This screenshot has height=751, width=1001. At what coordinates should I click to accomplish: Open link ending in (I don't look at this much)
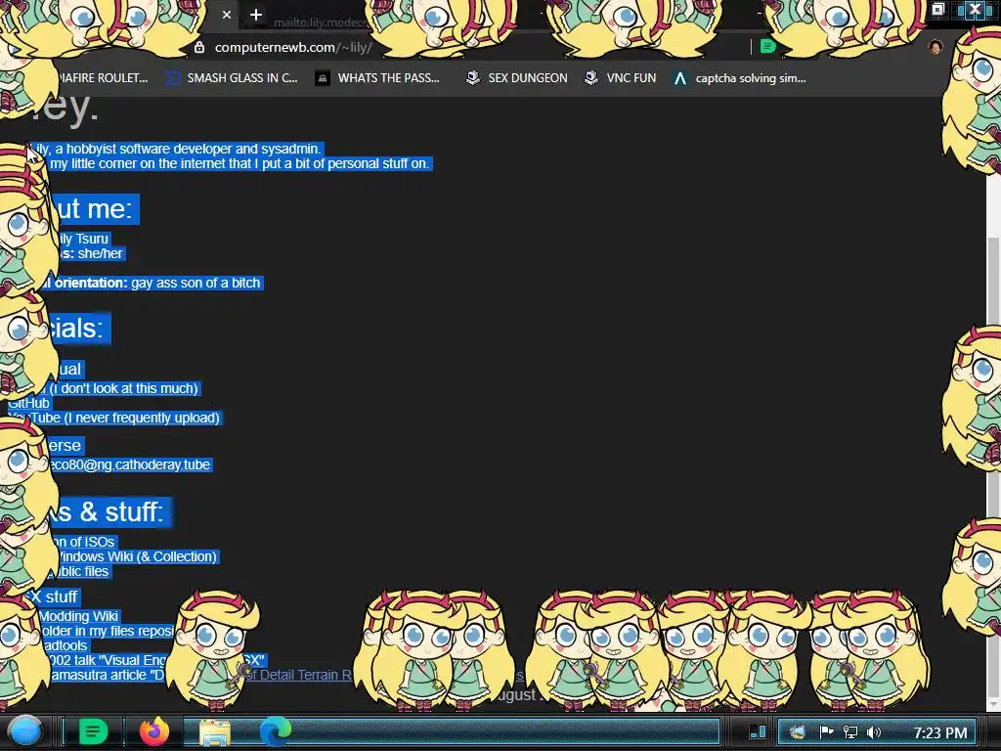coord(124,388)
